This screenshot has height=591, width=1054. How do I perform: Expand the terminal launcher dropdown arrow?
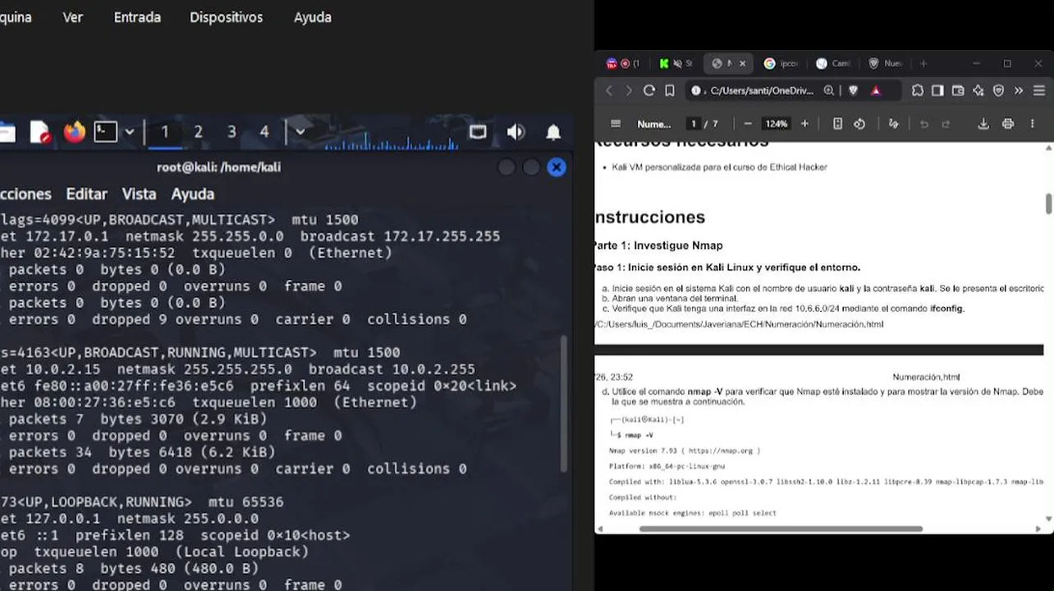tap(129, 131)
